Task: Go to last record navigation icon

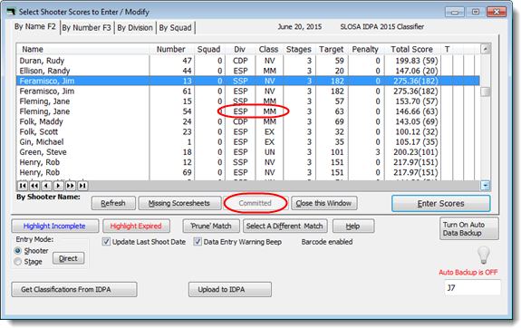Action: [x=82, y=186]
